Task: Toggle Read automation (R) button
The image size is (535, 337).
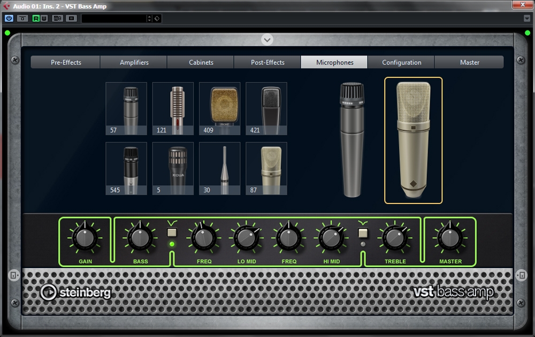Action: [x=36, y=18]
